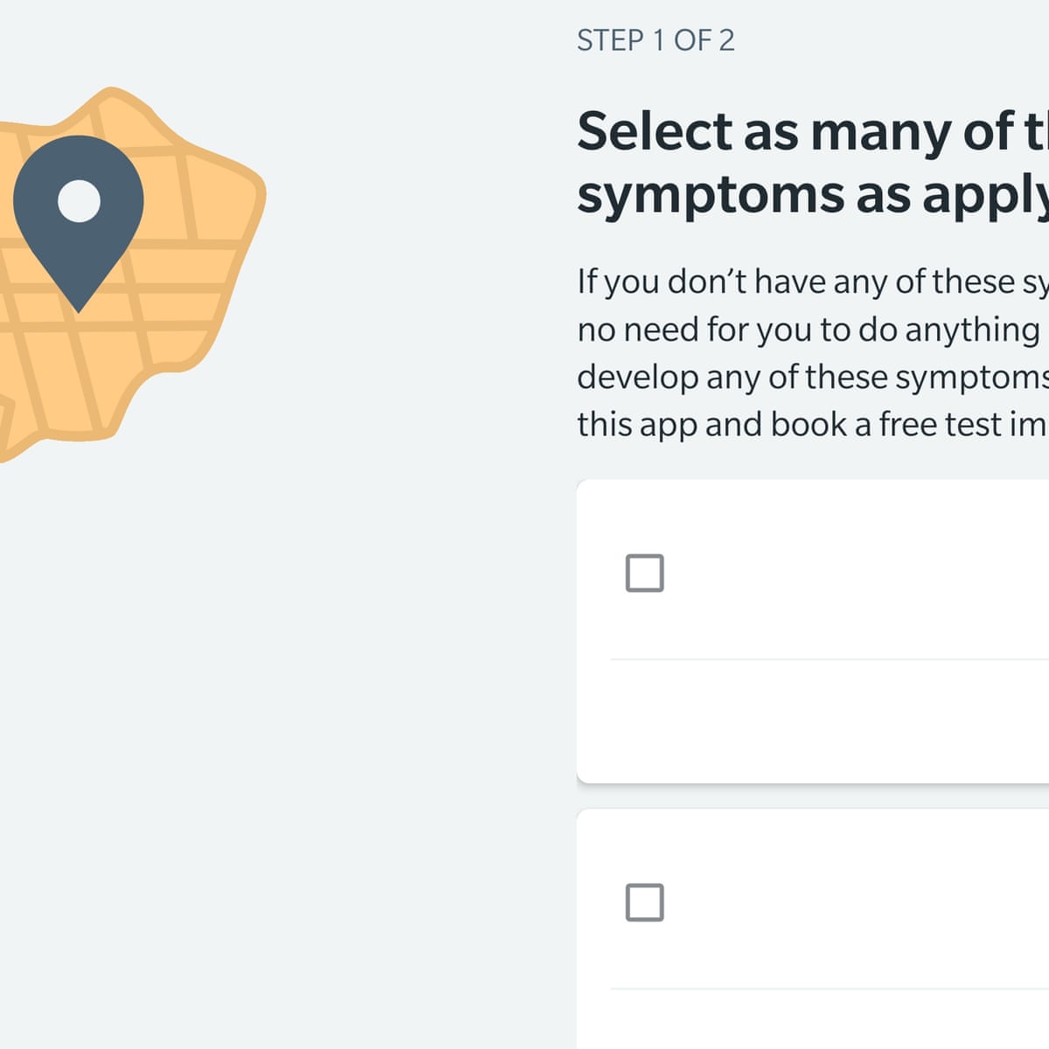Click the STEP 1 OF 2 label
The image size is (1049, 1049).
[x=656, y=40]
